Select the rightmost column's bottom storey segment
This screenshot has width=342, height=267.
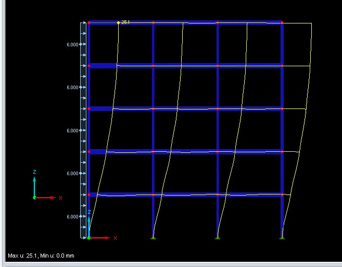(x=282, y=216)
